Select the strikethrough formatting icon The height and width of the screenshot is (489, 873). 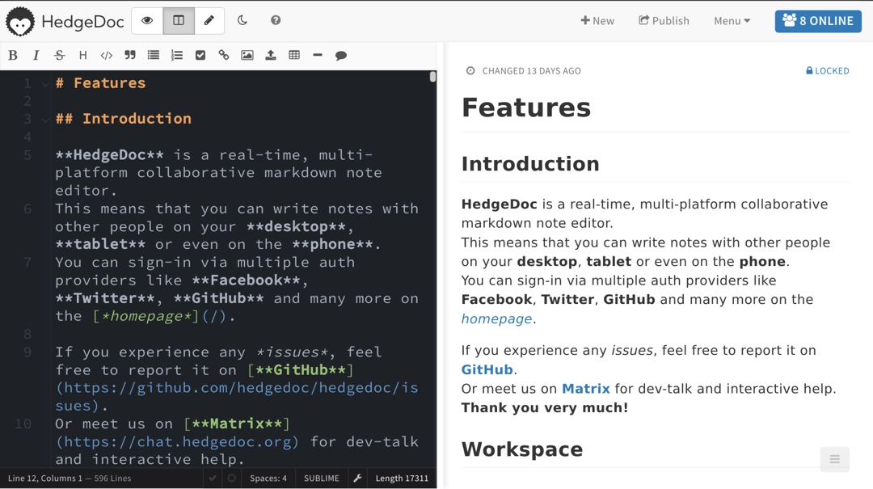pos(59,55)
